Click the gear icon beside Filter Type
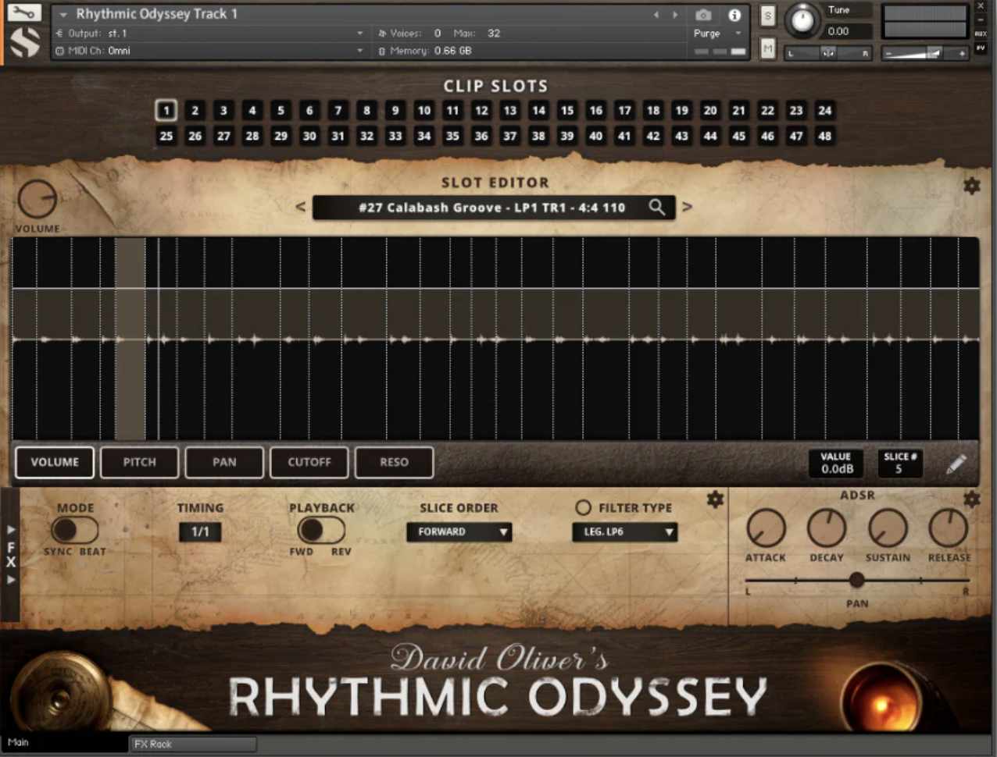The width and height of the screenshot is (997, 757). [715, 499]
